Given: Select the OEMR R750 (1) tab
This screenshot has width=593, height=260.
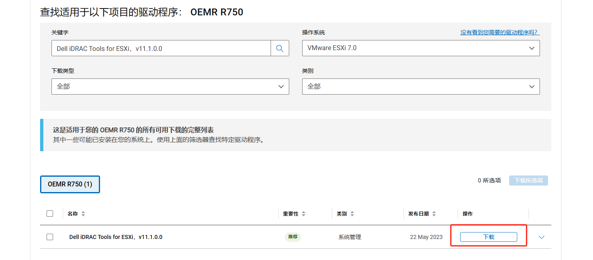Looking at the screenshot, I should pyautogui.click(x=70, y=184).
